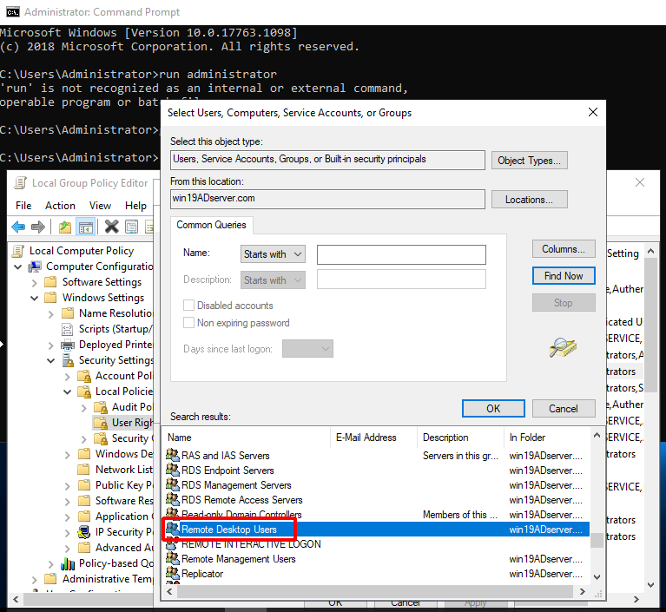Collapse the Security Settings node
The width and height of the screenshot is (666, 612).
(51, 360)
